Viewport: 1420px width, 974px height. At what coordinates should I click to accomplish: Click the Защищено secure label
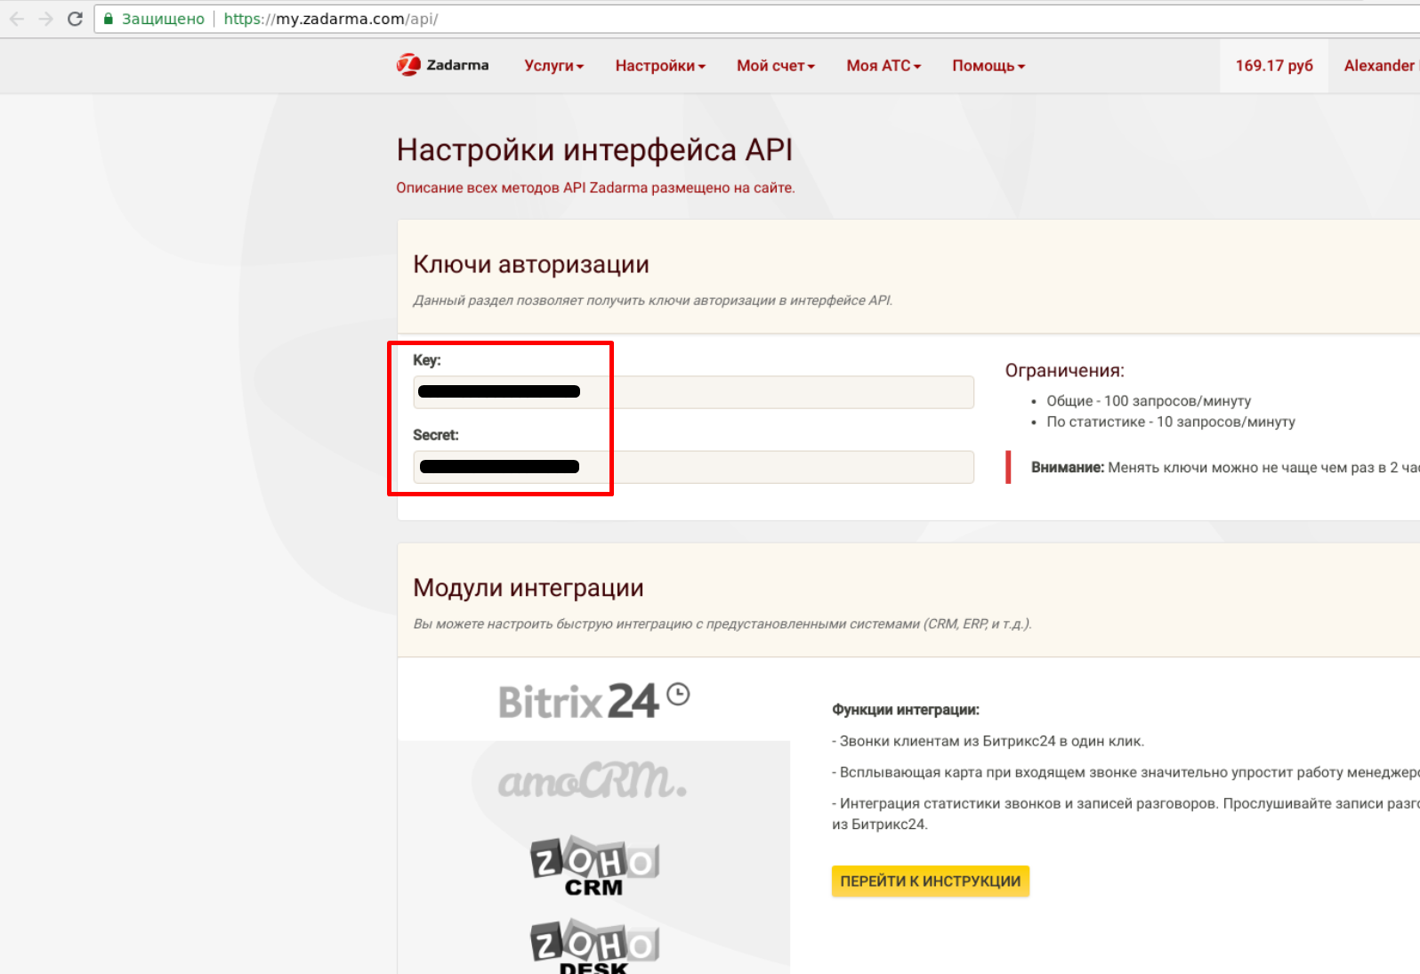[x=163, y=19]
